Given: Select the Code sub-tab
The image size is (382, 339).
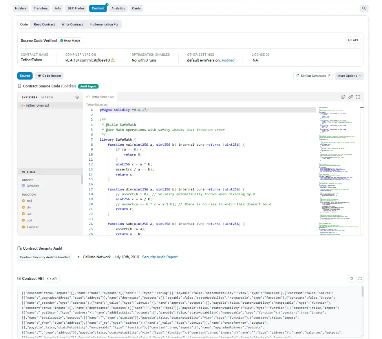Looking at the screenshot, I should click(x=24, y=24).
